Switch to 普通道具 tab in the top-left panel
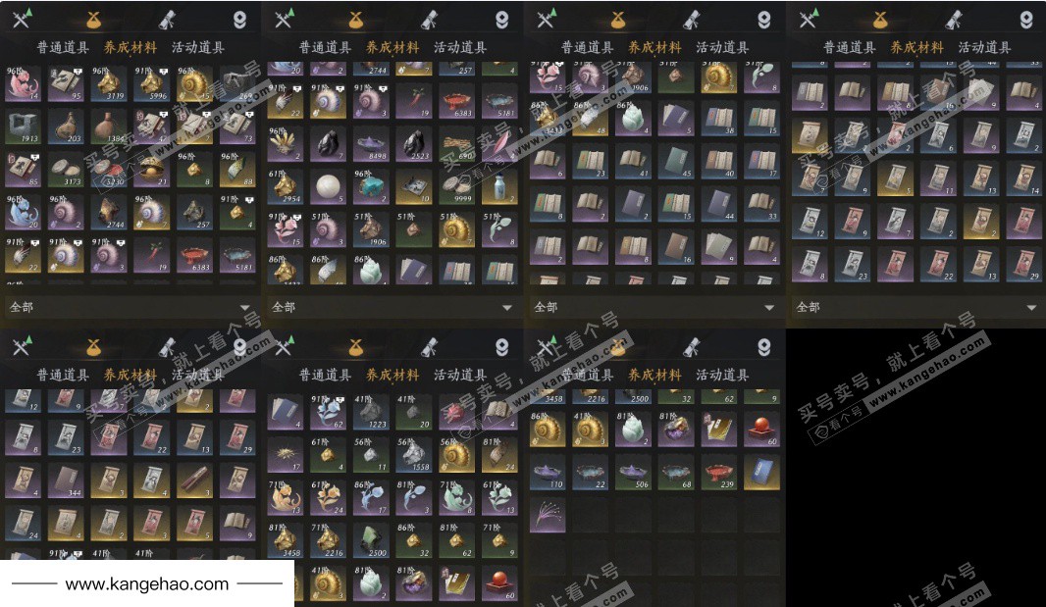Image resolution: width=1046 pixels, height=607 pixels. click(63, 47)
